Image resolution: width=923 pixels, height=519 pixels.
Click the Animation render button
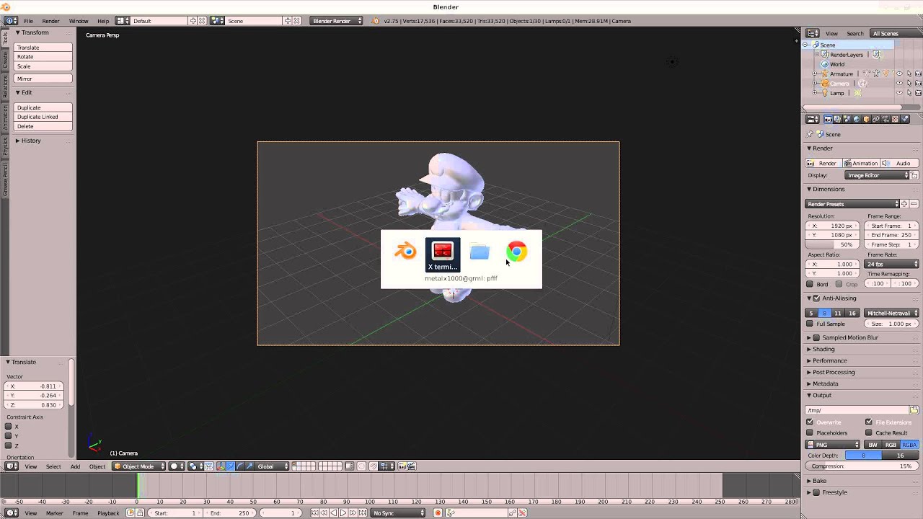tap(862, 163)
